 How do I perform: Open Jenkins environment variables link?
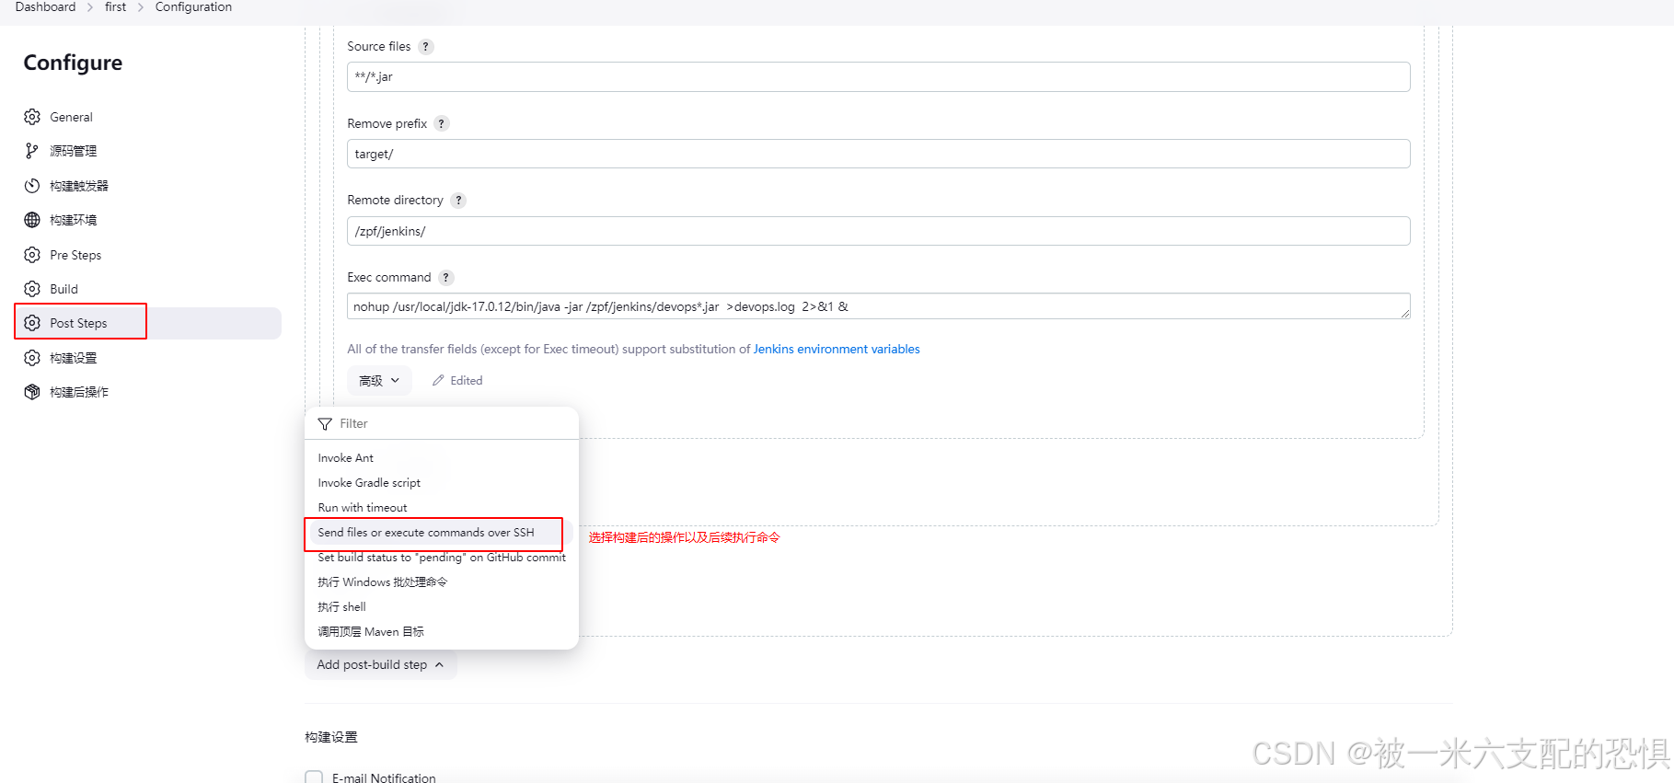point(837,349)
